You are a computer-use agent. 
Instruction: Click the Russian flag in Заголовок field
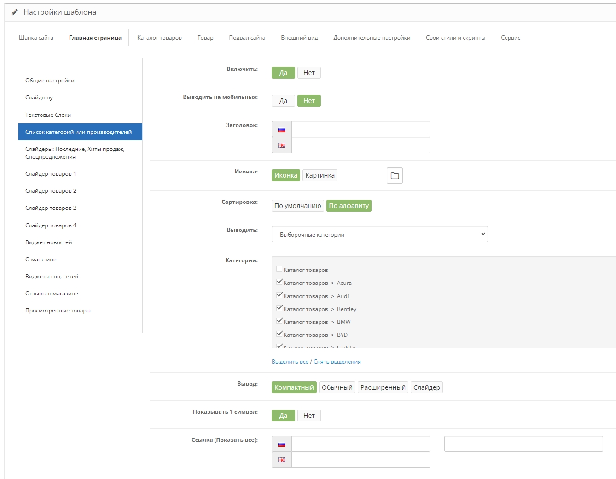(x=282, y=130)
